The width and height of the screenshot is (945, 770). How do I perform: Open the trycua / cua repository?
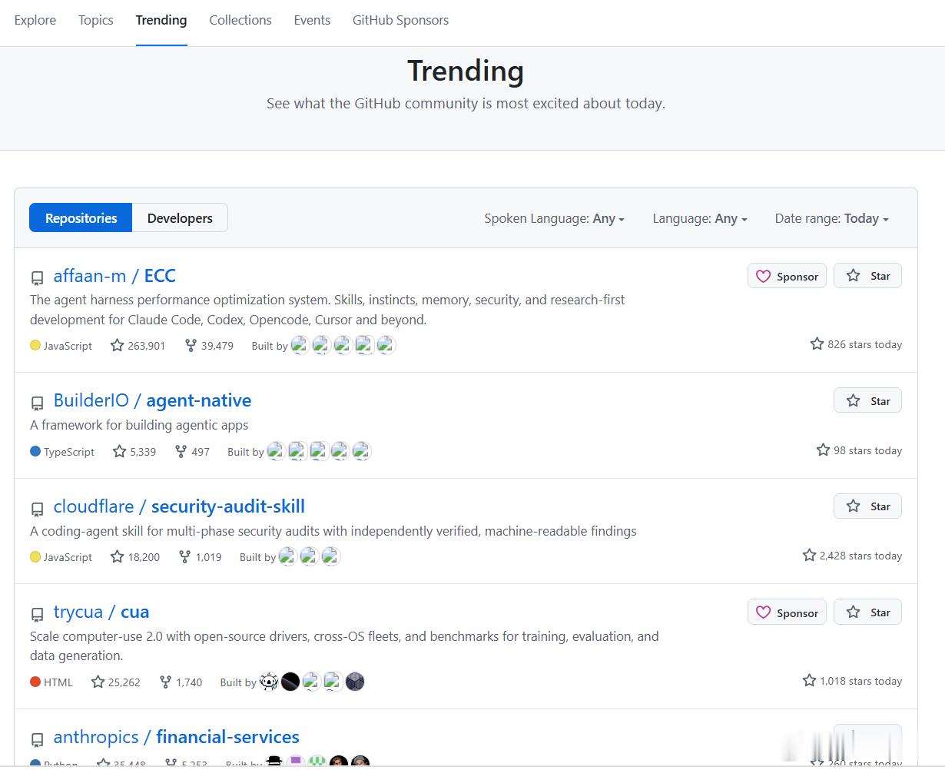tap(101, 612)
